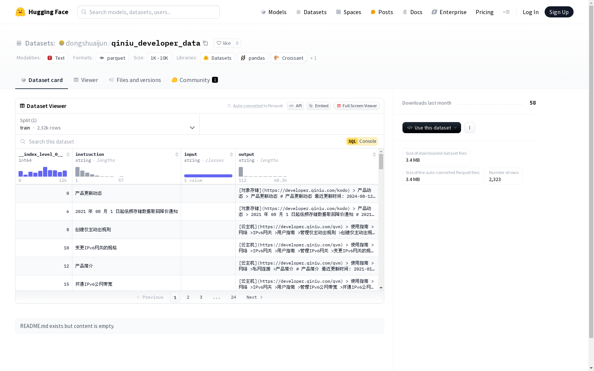Image resolution: width=594 pixels, height=371 pixels.
Task: Click the search magnifier in dataset search
Action: [x=23, y=141]
